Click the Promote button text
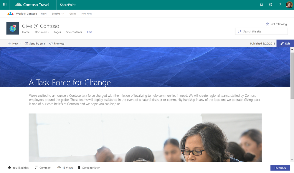Image resolution: width=294 pixels, height=173 pixels. 59,43
